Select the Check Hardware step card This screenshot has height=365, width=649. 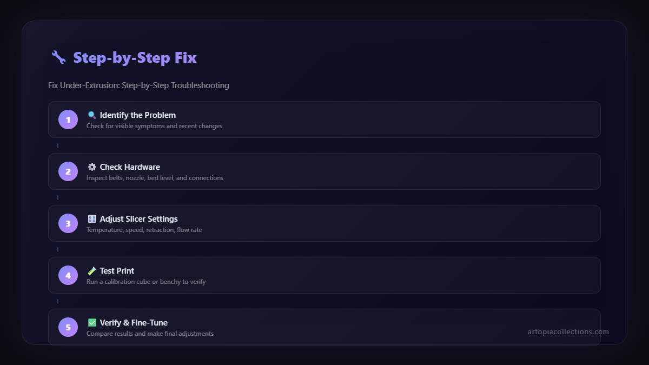point(325,171)
